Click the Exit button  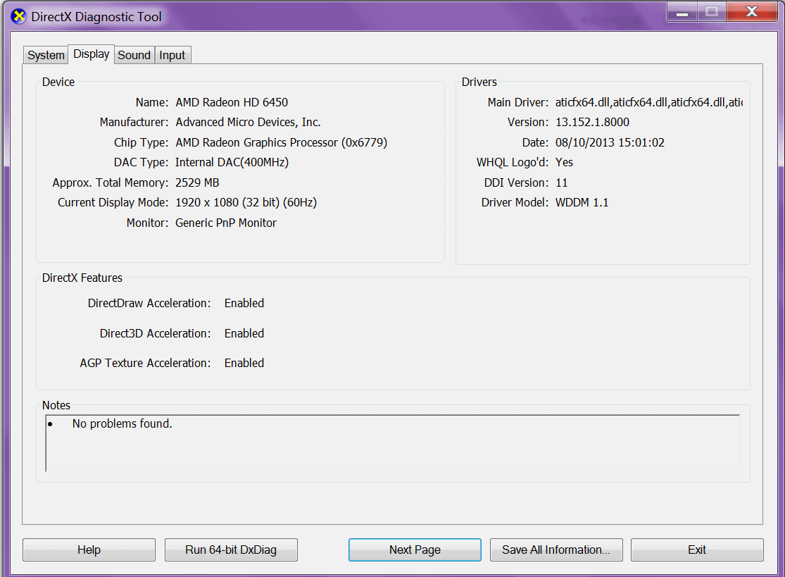697,550
